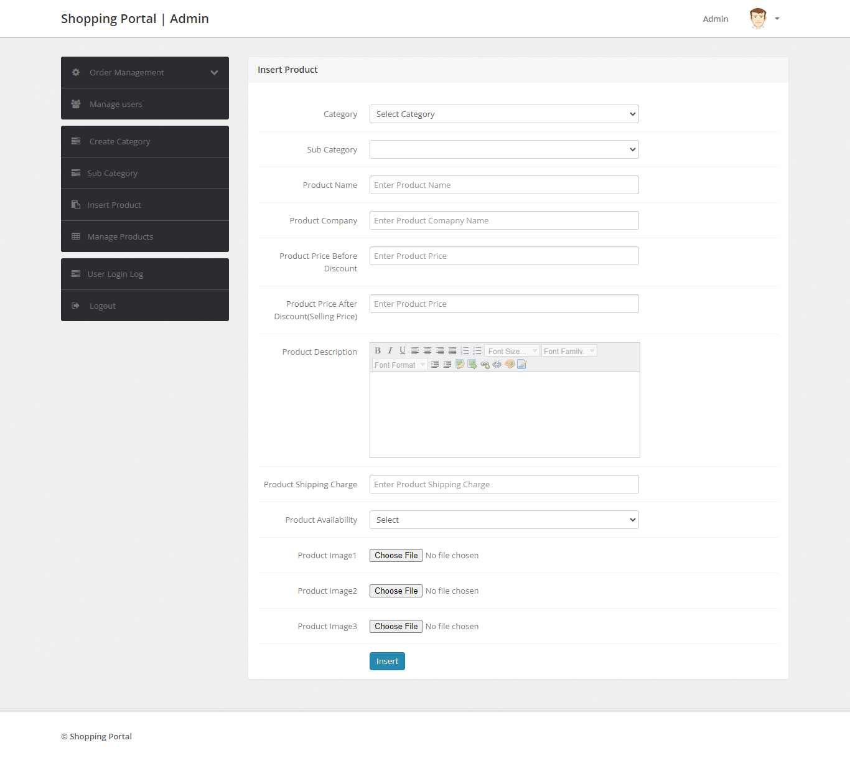This screenshot has height=781, width=850.
Task: Open the color palette in the editor toolbar
Action: pos(510,364)
